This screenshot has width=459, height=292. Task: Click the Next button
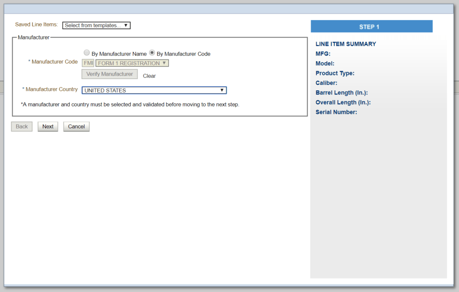[x=48, y=127]
